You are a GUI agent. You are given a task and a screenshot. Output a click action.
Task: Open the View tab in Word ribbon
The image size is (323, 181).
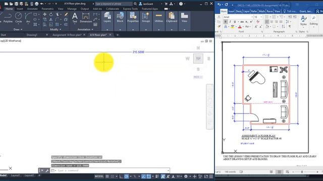(x=277, y=11)
